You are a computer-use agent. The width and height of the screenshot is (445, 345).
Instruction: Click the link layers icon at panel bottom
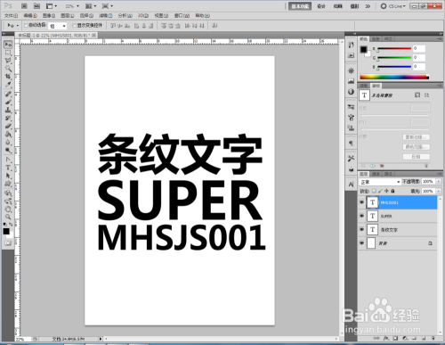[x=376, y=338]
